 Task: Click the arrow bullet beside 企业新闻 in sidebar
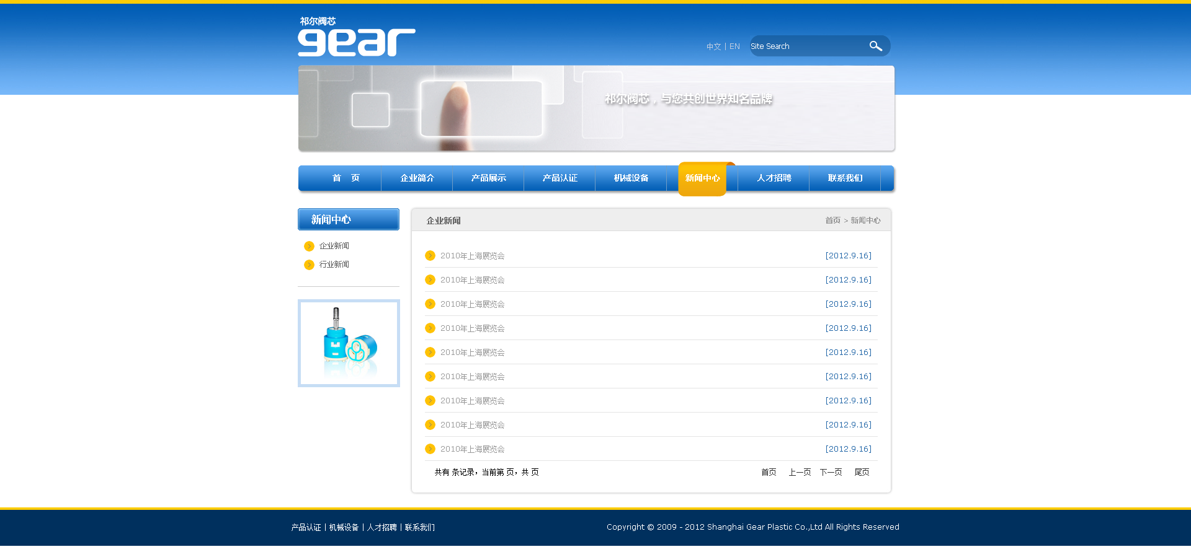point(309,247)
